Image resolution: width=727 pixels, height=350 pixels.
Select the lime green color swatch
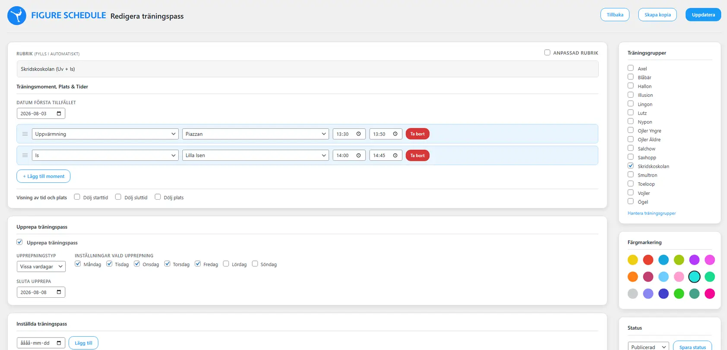coord(679,260)
